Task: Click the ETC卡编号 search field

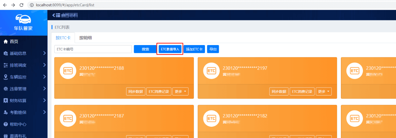Action: pyautogui.click(x=93, y=49)
